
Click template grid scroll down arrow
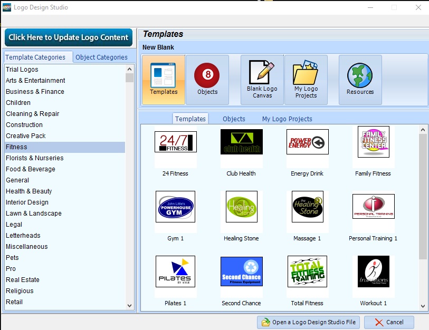(x=423, y=306)
